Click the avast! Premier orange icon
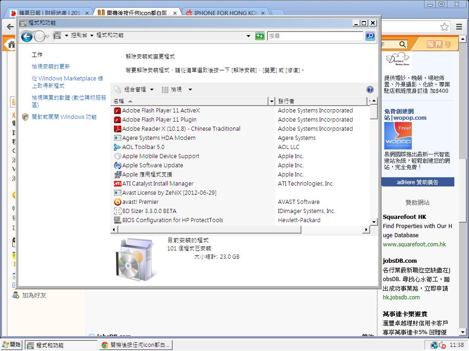Viewport: 469px width, 351px height. point(117,202)
